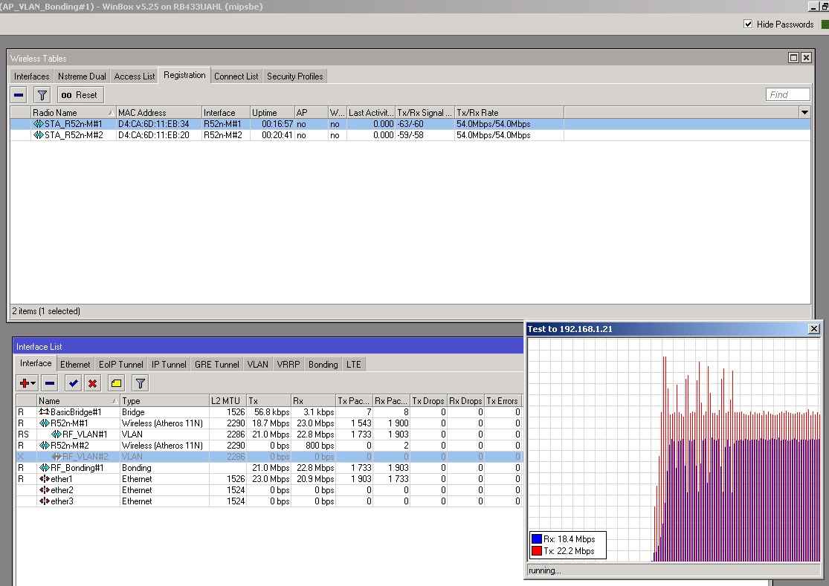Click inside the Find input field
829x586 pixels.
(x=787, y=94)
